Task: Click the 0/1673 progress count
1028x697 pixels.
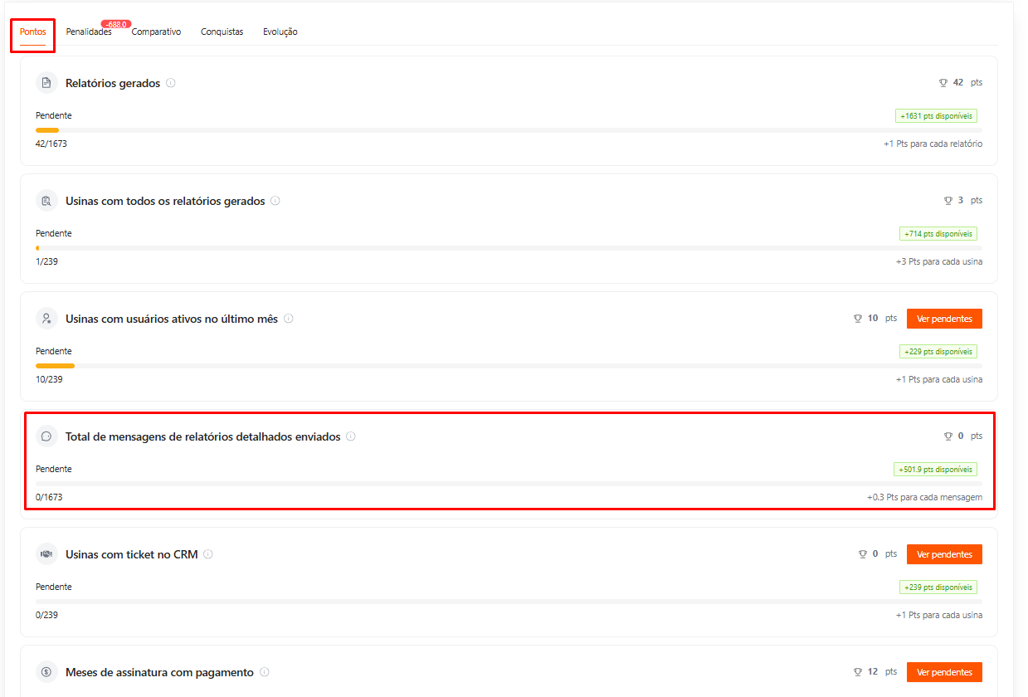Action: pyautogui.click(x=49, y=497)
